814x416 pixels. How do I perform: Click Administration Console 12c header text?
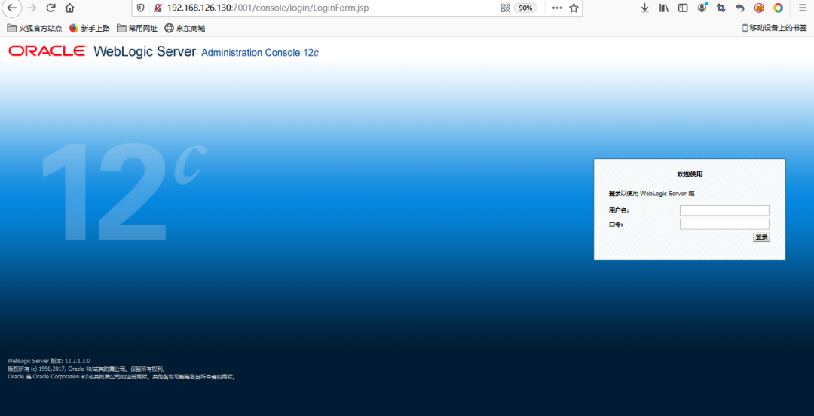[x=259, y=53]
